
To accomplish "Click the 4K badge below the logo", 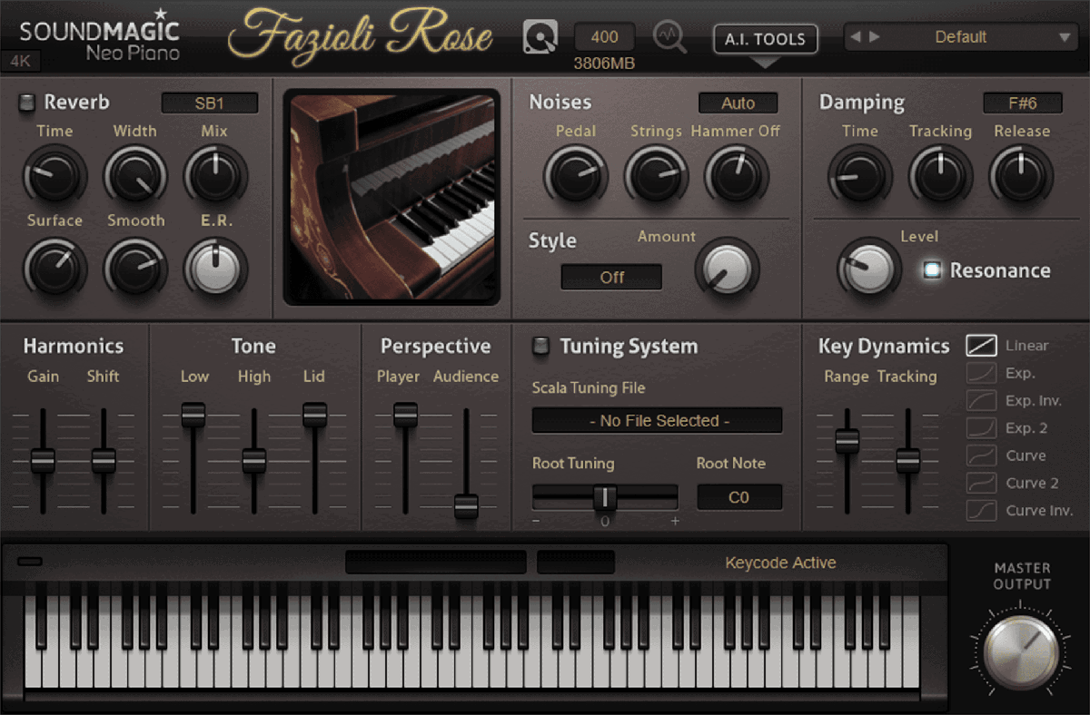I will pos(21,62).
